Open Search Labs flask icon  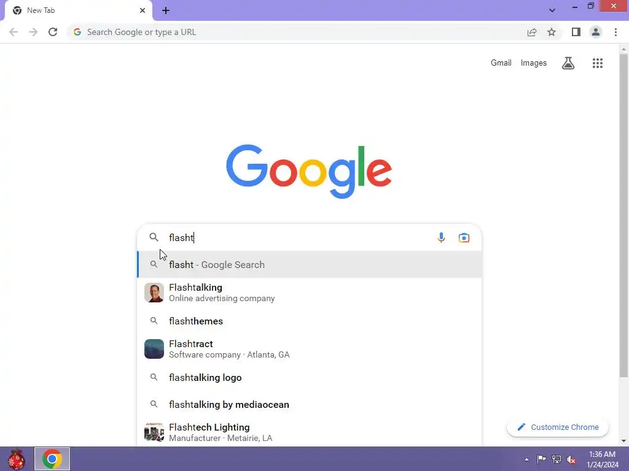click(x=568, y=63)
